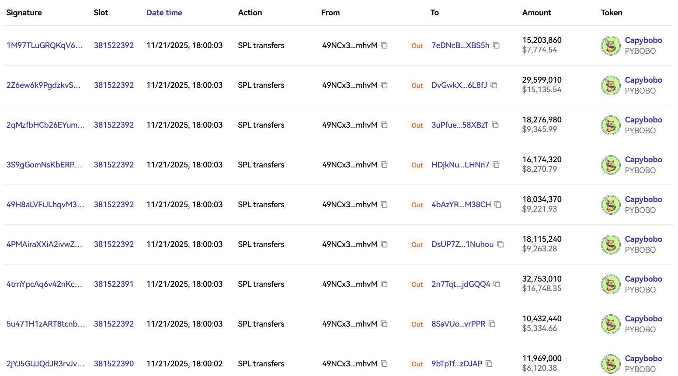Open slot 381522391 details

114,284
